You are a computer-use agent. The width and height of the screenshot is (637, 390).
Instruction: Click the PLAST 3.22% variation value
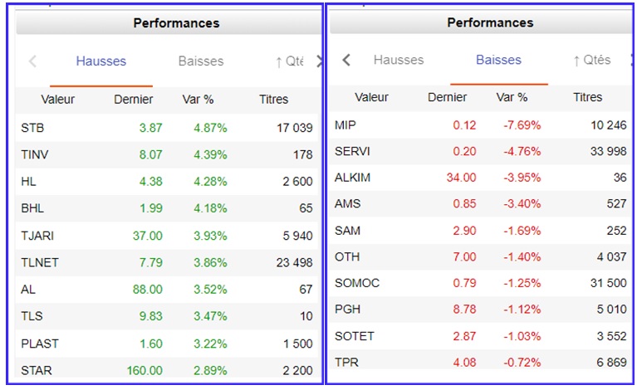[210, 344]
